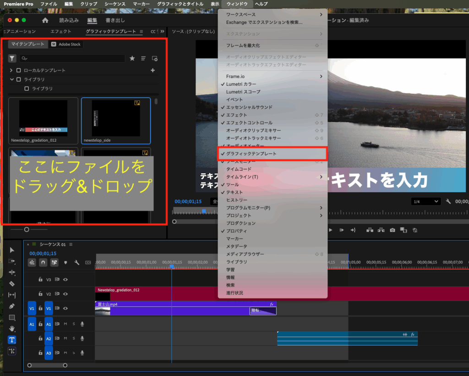Click the star favorites icon in templates panel

[x=132, y=58]
